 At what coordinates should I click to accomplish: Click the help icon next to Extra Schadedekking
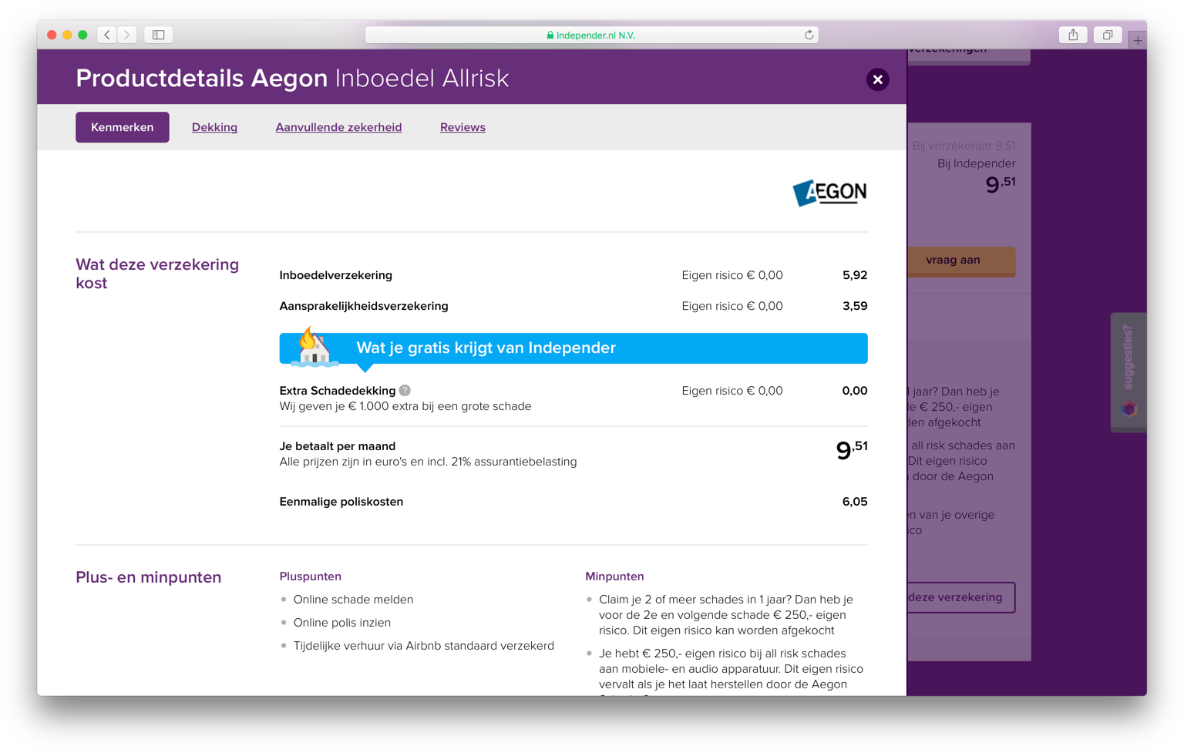tap(405, 391)
